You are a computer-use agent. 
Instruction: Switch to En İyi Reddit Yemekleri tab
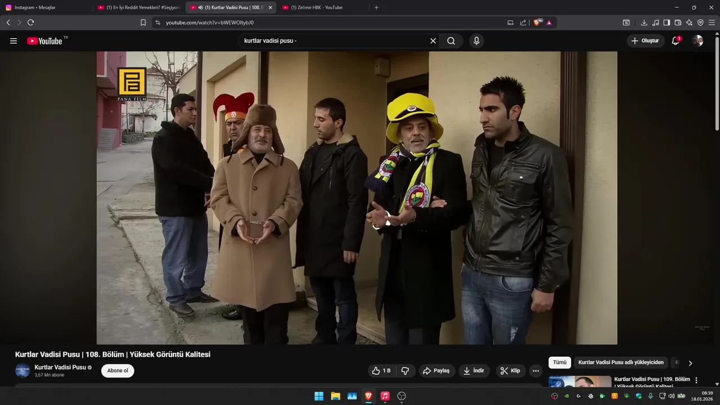coord(139,7)
